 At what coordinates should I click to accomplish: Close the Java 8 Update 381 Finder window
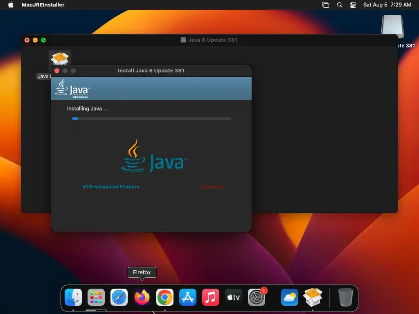click(x=27, y=40)
